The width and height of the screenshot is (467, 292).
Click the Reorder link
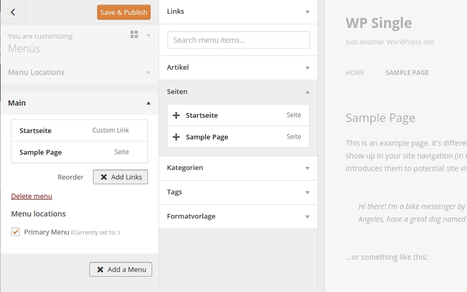[x=70, y=177]
